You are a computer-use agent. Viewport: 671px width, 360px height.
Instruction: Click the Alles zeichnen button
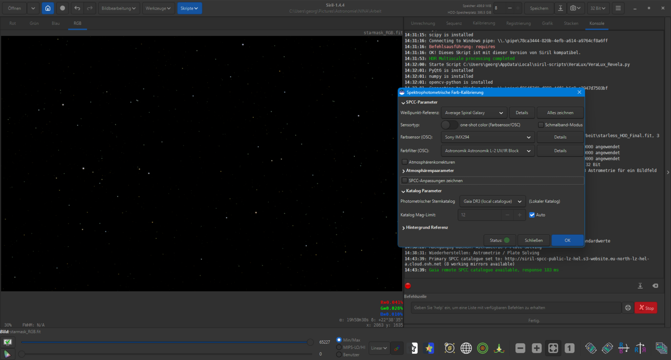coord(560,113)
